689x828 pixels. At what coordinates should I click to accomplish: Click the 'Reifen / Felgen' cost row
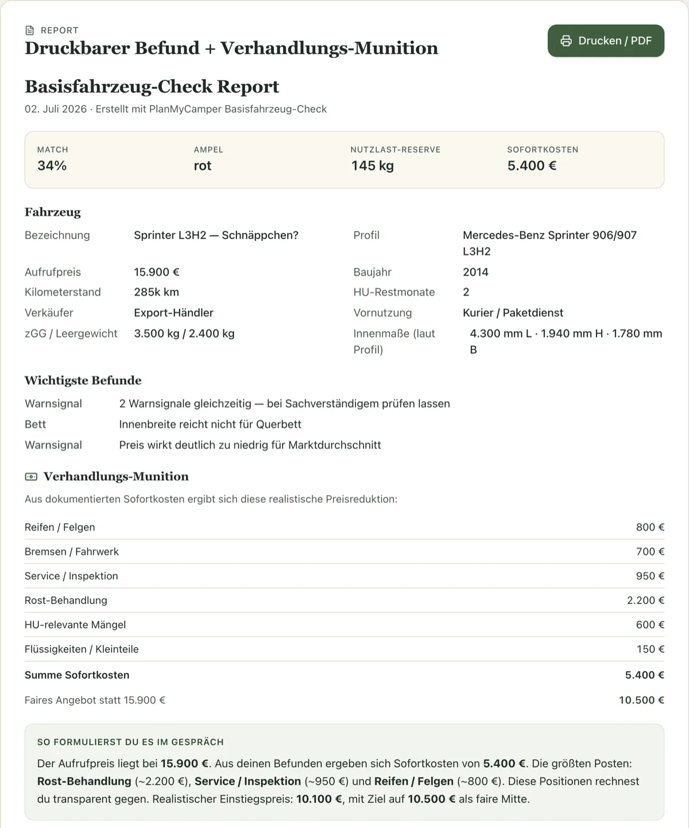click(344, 527)
